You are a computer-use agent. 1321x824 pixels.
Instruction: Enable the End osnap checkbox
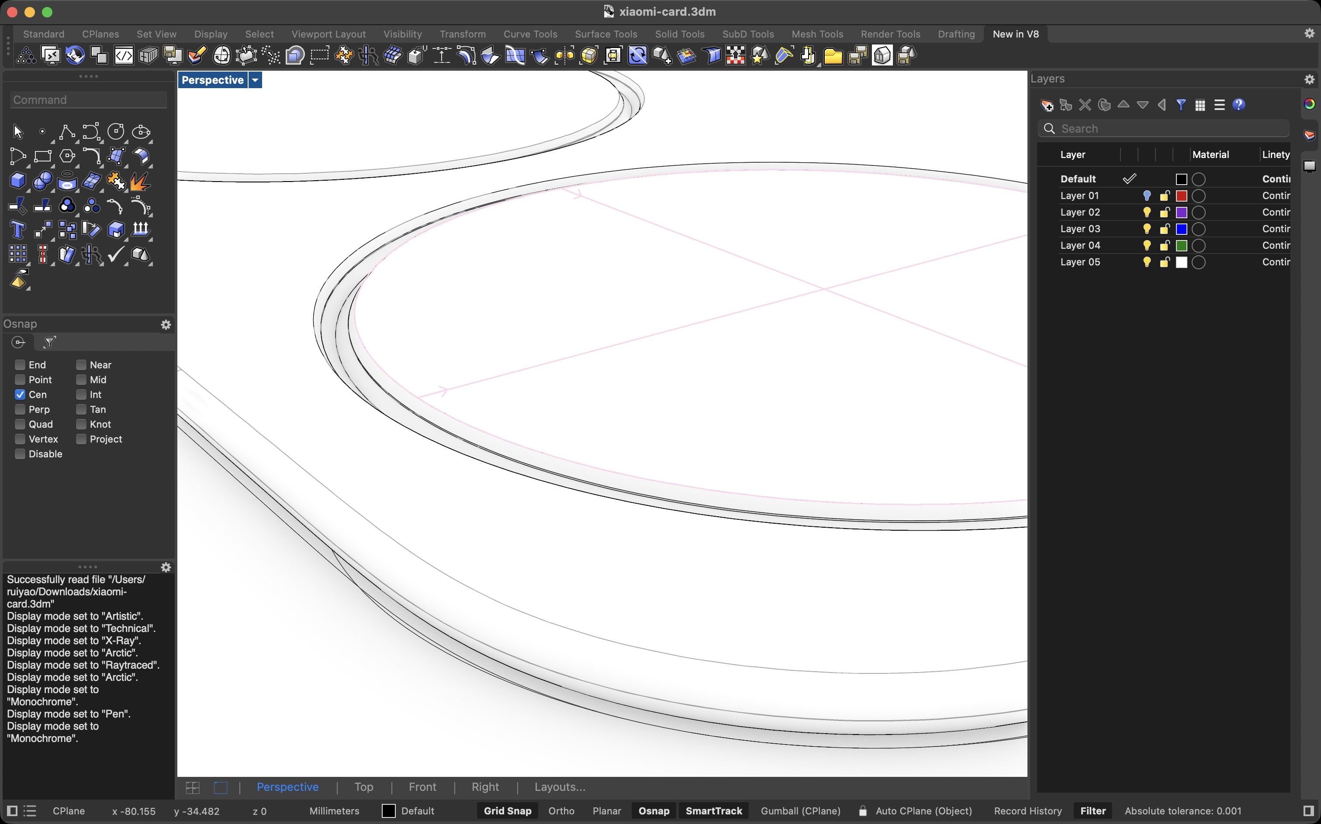(20, 364)
